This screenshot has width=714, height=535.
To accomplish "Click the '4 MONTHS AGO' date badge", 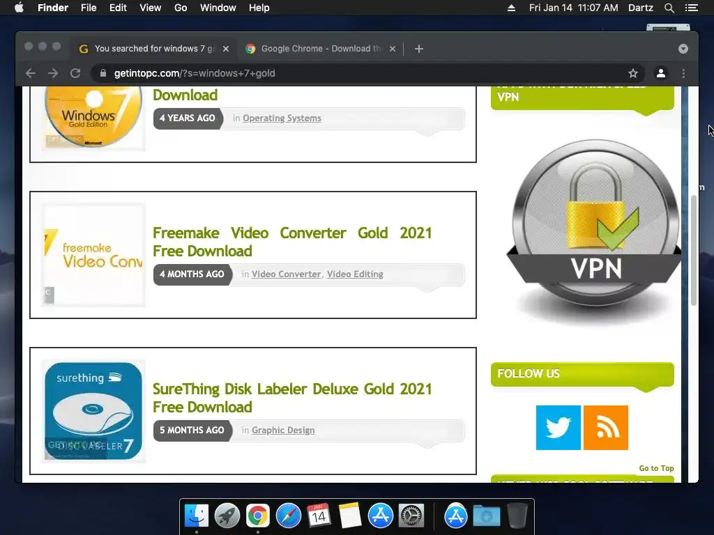I will click(192, 274).
